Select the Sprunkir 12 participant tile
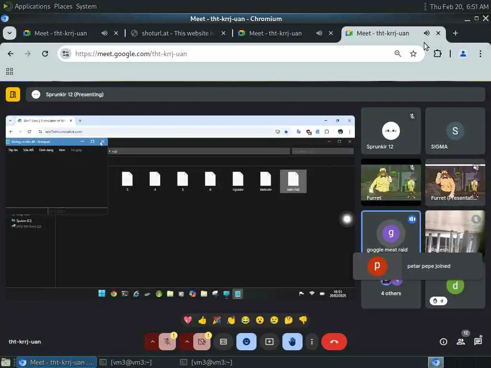The width and height of the screenshot is (491, 368). 391,131
